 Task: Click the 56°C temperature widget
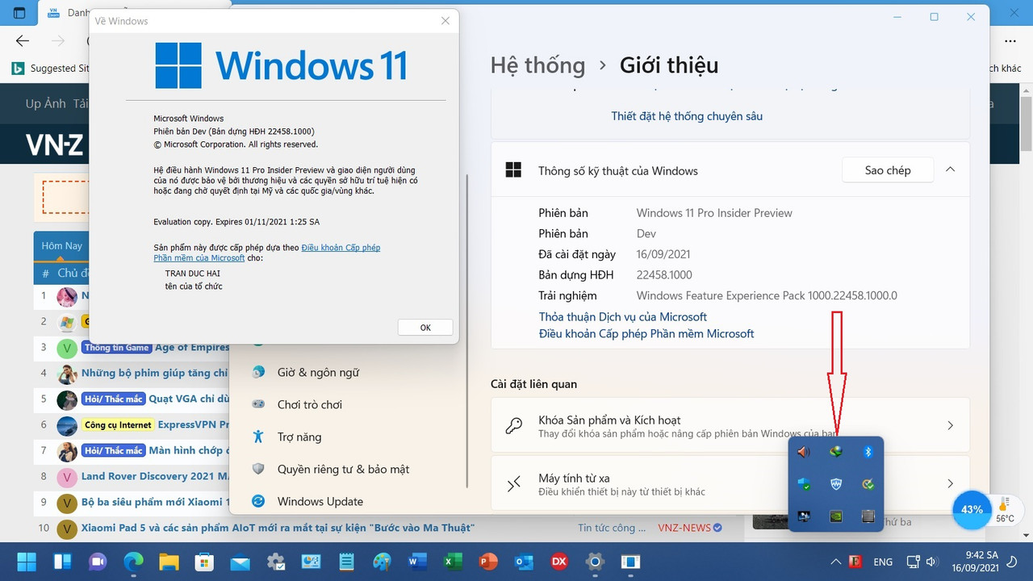tap(1005, 510)
